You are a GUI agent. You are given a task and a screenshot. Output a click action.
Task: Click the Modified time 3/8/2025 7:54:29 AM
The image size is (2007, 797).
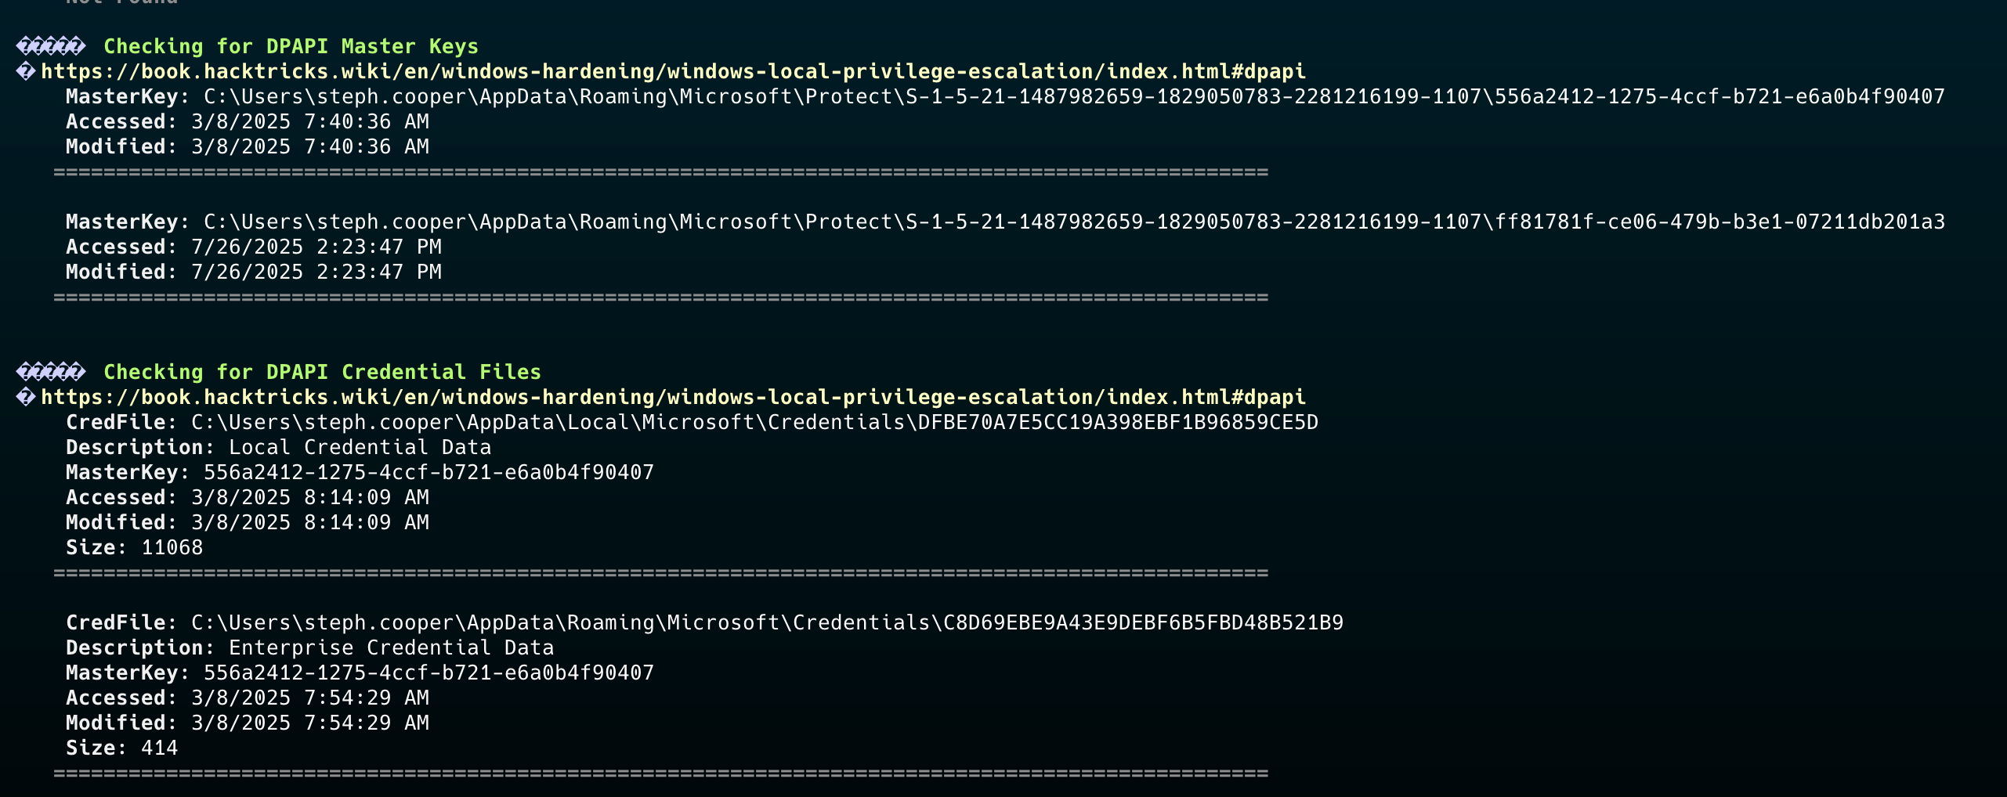pyautogui.click(x=309, y=723)
